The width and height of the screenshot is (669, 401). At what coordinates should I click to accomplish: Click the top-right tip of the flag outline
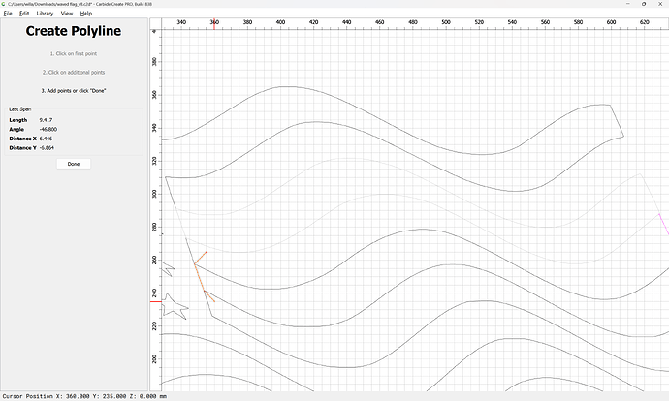(x=612, y=106)
